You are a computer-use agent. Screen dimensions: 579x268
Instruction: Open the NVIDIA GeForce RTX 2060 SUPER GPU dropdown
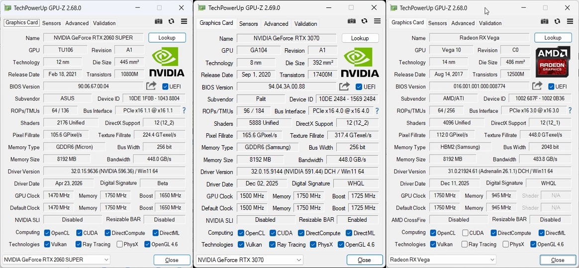point(56,260)
